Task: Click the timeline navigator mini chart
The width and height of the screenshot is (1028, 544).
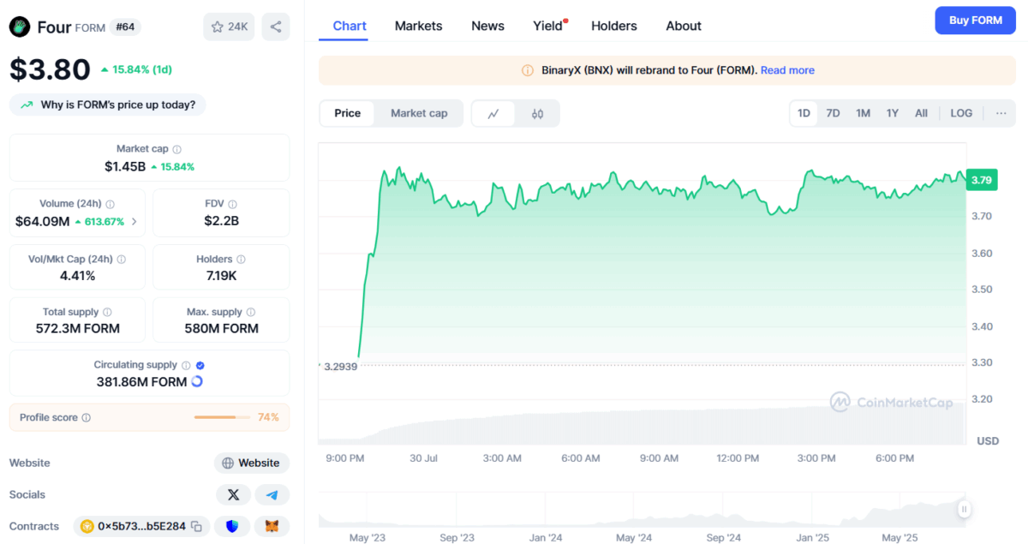Action: click(x=640, y=509)
